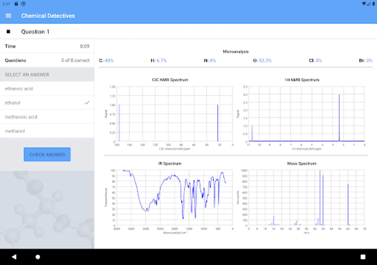
Task: Select the ethanol answer option
Action: (47, 103)
